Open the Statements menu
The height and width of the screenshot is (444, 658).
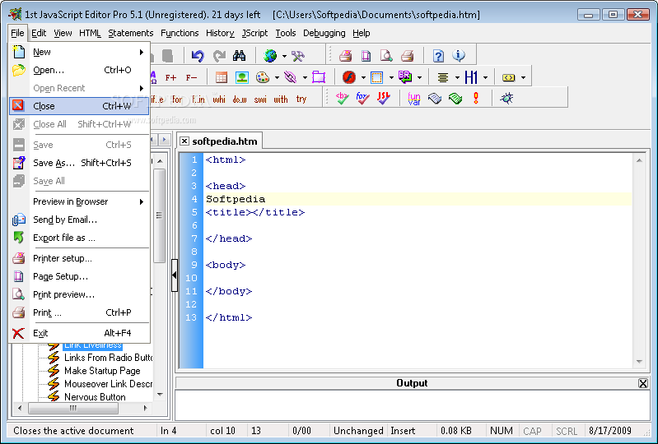pyautogui.click(x=130, y=33)
